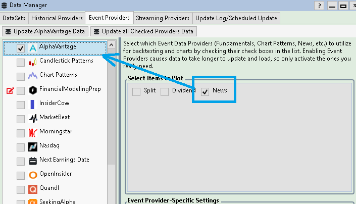Click the MarketBeat pulse icon
The height and width of the screenshot is (204, 356).
coord(33,119)
